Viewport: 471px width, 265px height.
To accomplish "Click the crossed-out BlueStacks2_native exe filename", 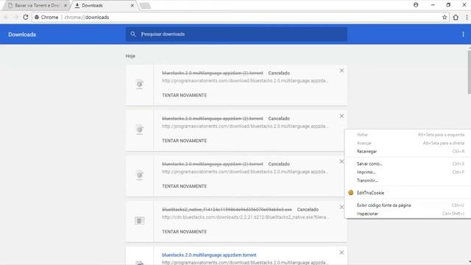I will pyautogui.click(x=227, y=209).
